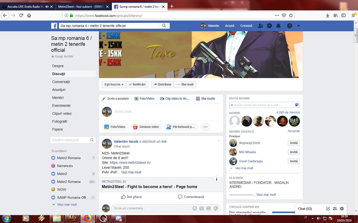Viewport: 358px width, 223px height.
Task: Click the search magnifier button in Facebook bar
Action: pos(164,26)
